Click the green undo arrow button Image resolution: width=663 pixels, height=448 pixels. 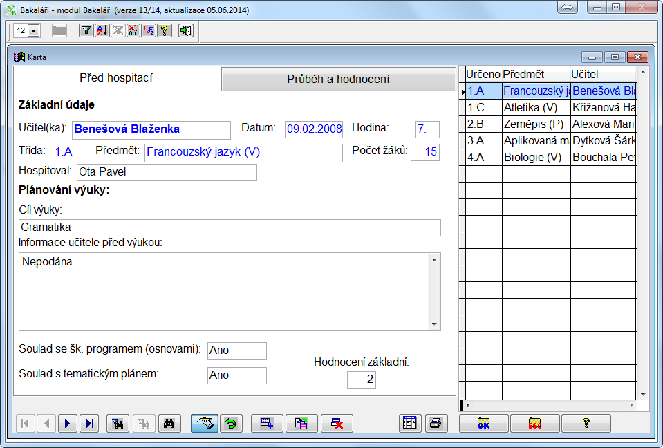click(x=230, y=424)
